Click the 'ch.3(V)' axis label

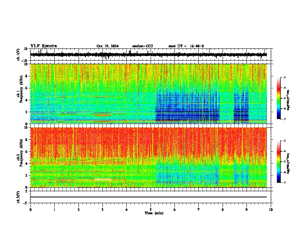[x=18, y=197]
